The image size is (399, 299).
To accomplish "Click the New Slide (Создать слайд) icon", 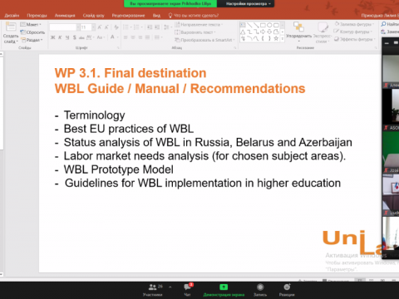I will click(x=11, y=27).
